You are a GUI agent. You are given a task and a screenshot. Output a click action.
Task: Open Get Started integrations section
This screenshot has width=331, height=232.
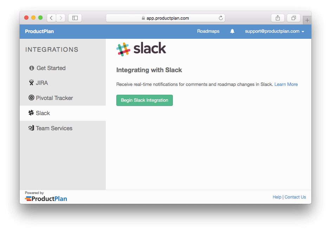[x=63, y=68]
